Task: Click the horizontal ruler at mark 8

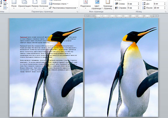Action: 123,16
